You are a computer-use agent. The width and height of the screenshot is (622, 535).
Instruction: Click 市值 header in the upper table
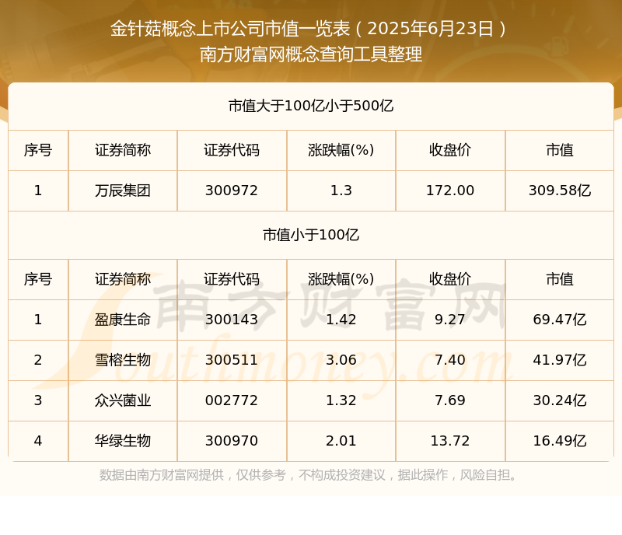click(559, 150)
